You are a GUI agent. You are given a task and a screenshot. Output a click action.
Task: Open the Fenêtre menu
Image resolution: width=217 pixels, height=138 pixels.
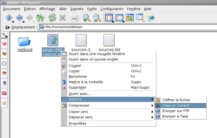click(x=134, y=9)
